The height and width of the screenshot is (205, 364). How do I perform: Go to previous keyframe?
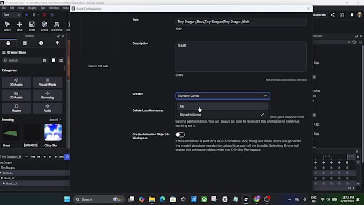pyautogui.click(x=39, y=157)
